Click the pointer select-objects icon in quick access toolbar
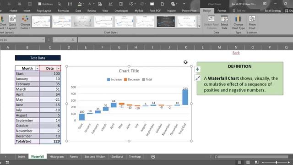Image resolution: width=293 pixels, height=165 pixels. tap(60, 4)
